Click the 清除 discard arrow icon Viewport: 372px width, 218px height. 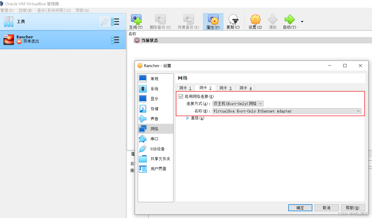273,19
